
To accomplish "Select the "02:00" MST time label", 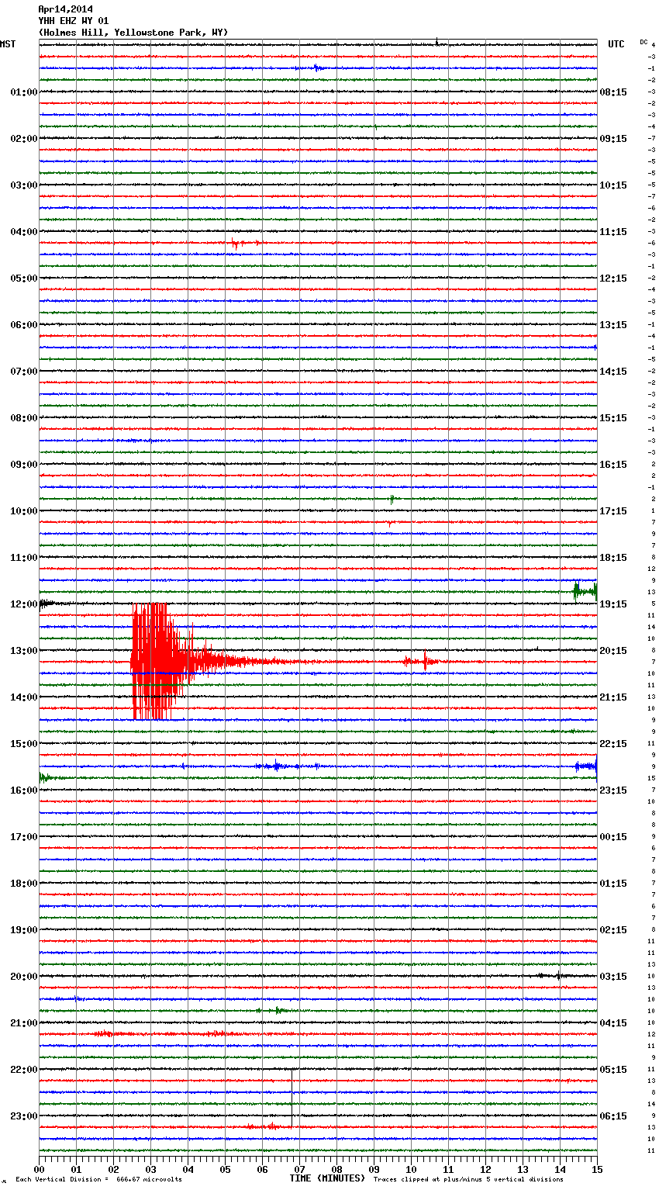I will coord(24,139).
